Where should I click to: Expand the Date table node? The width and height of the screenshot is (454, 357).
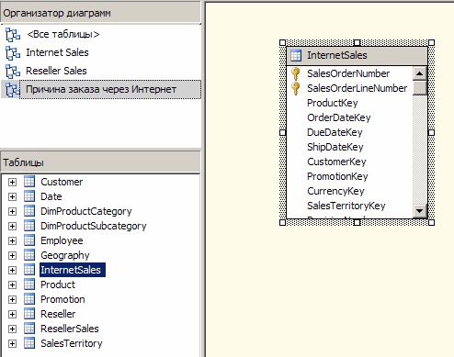point(12,196)
